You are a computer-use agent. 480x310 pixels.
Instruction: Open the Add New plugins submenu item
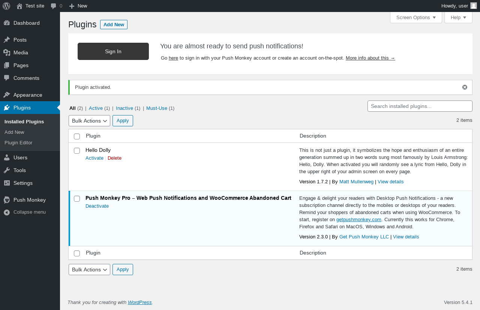pyautogui.click(x=14, y=132)
